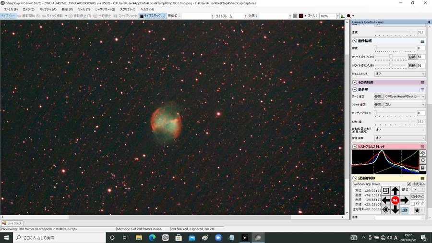Image resolution: width=432 pixels, height=243 pixels.
Task: Click the red reticule overlay icon
Action: 301,16
